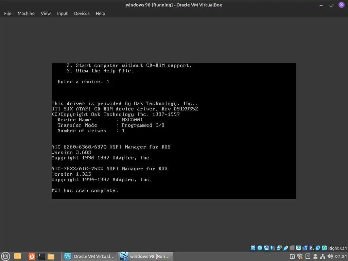The height and width of the screenshot is (261, 348).
Task: Click the sound volume tray icon
Action: click(x=330, y=256)
